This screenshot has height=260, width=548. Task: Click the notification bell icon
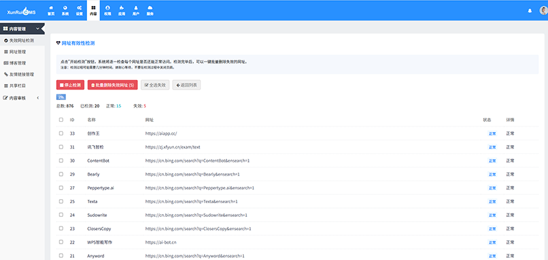point(530,11)
